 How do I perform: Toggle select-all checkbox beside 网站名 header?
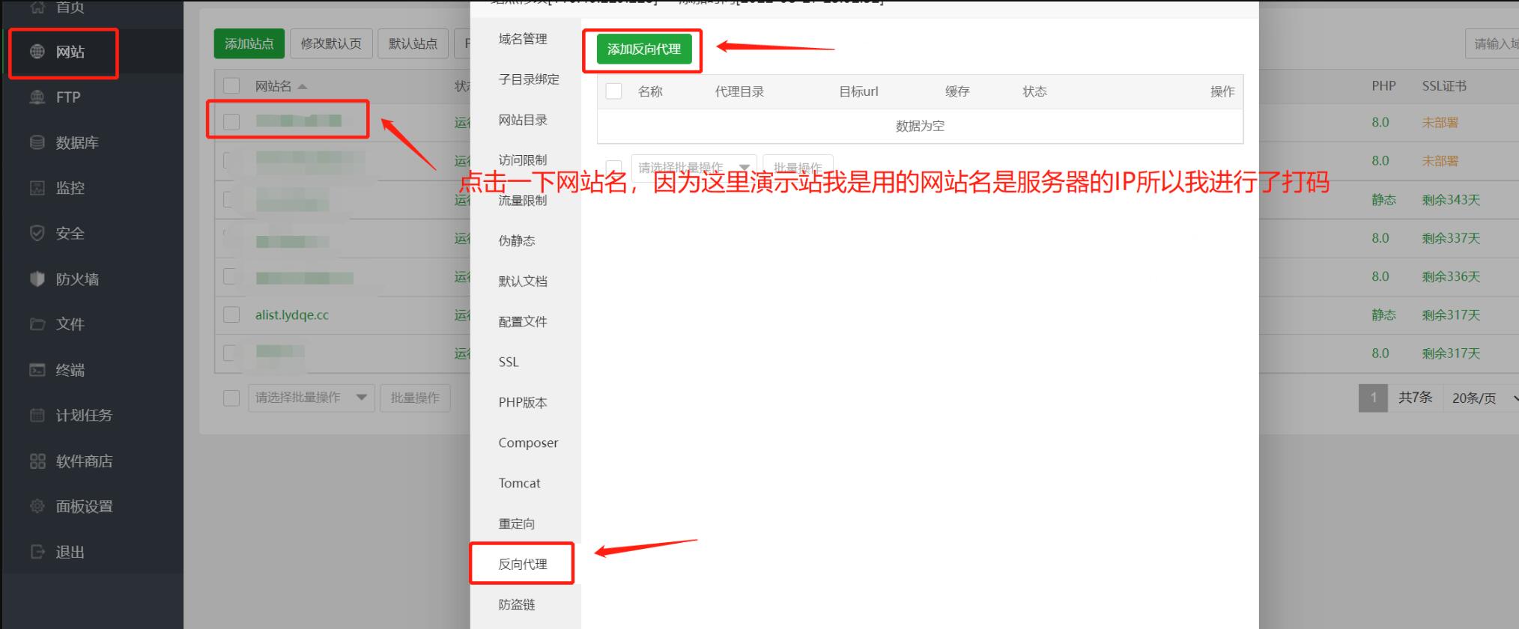coord(231,86)
